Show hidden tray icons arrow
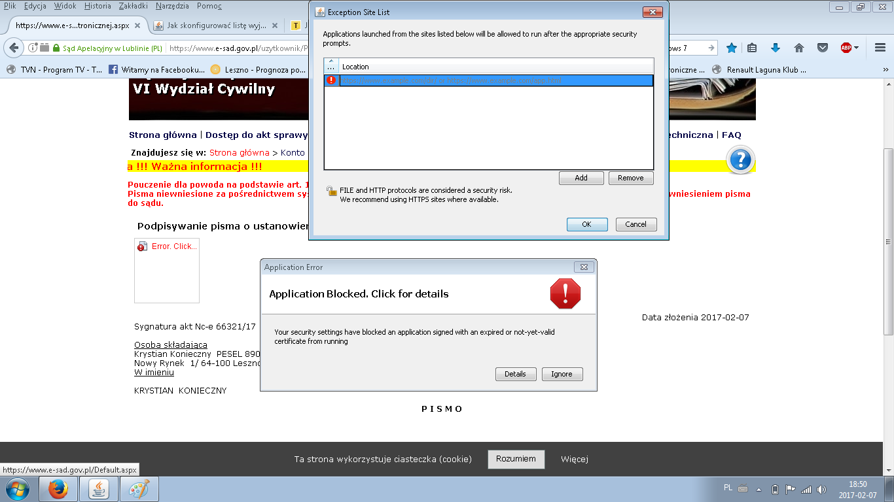Image resolution: width=894 pixels, height=502 pixels. coord(759,489)
